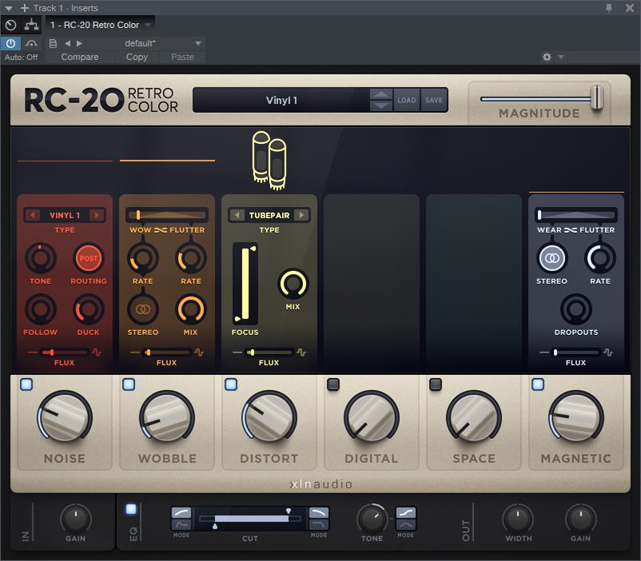Click the Wear-Flutter balance slider
Image resolution: width=641 pixels, height=561 pixels.
pos(576,215)
